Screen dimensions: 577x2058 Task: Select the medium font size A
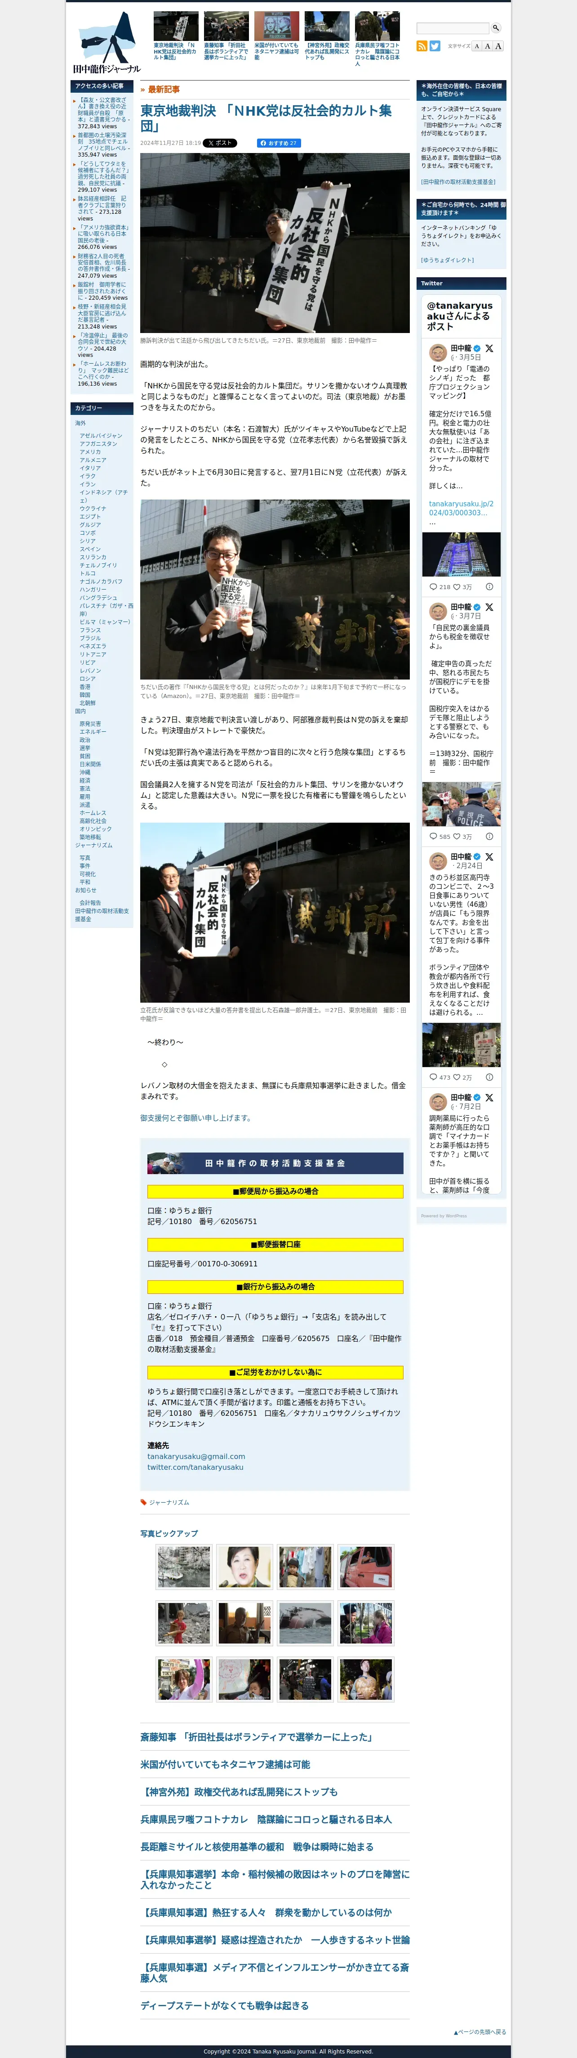[487, 46]
